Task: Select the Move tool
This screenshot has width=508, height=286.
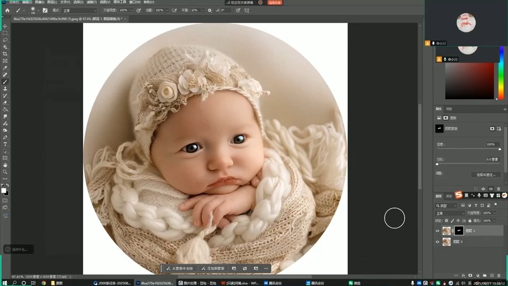Action: coord(5,26)
